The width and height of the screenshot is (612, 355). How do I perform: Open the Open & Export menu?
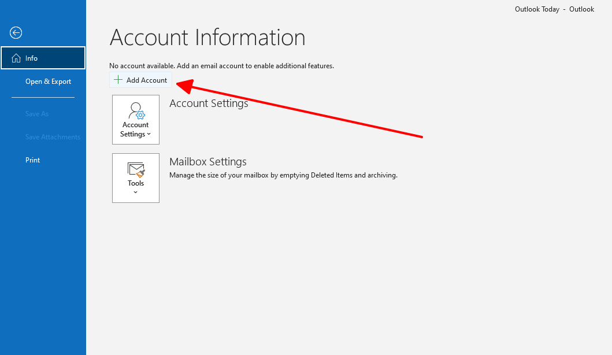click(x=48, y=82)
